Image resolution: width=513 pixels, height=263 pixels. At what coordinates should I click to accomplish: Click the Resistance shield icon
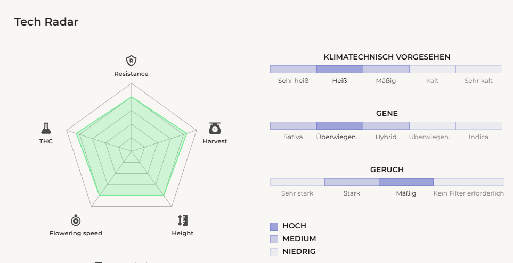tap(131, 60)
